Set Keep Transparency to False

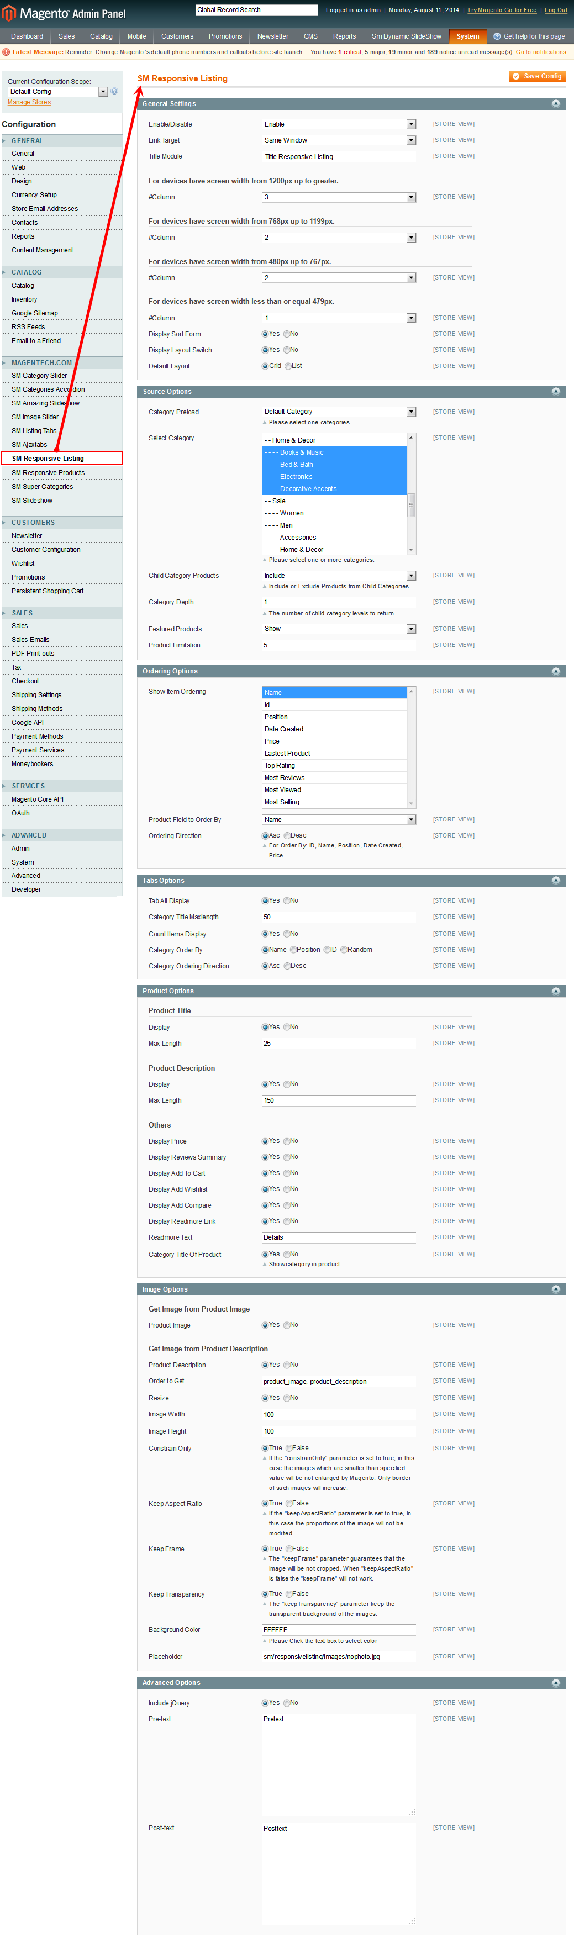[x=289, y=1594]
